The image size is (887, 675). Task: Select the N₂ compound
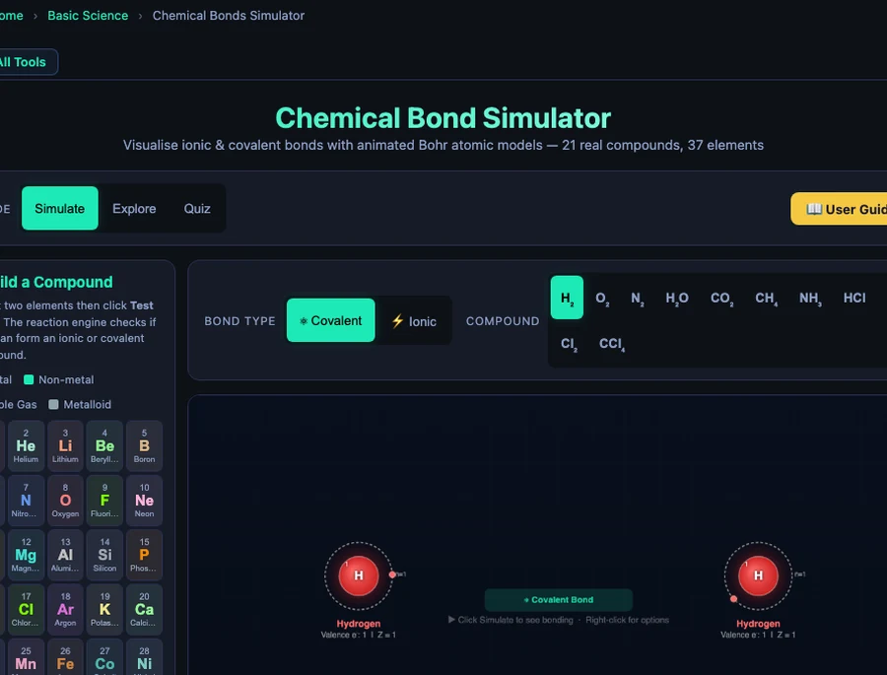pos(638,298)
